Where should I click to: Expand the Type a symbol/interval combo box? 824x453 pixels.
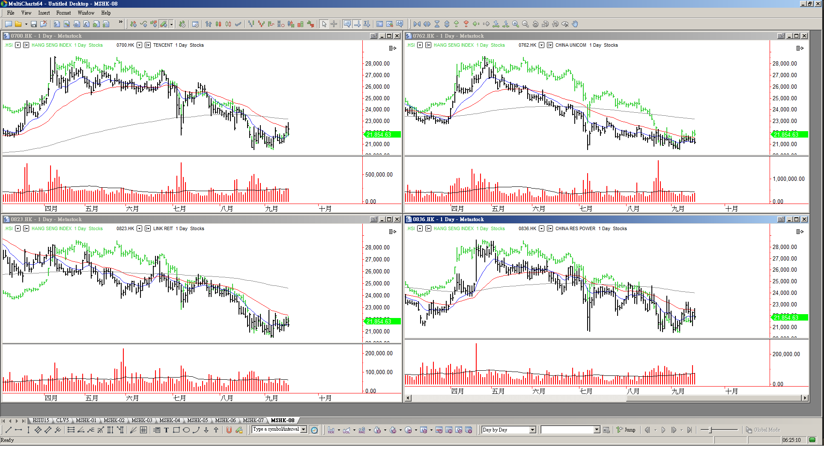click(304, 429)
